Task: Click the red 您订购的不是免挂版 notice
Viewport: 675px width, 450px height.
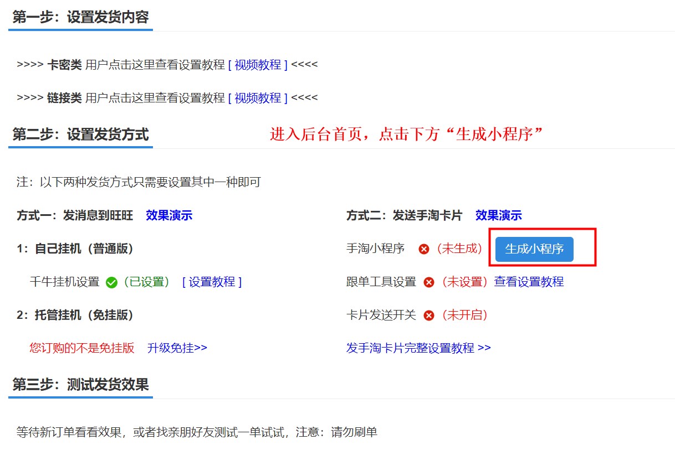Action: point(82,348)
